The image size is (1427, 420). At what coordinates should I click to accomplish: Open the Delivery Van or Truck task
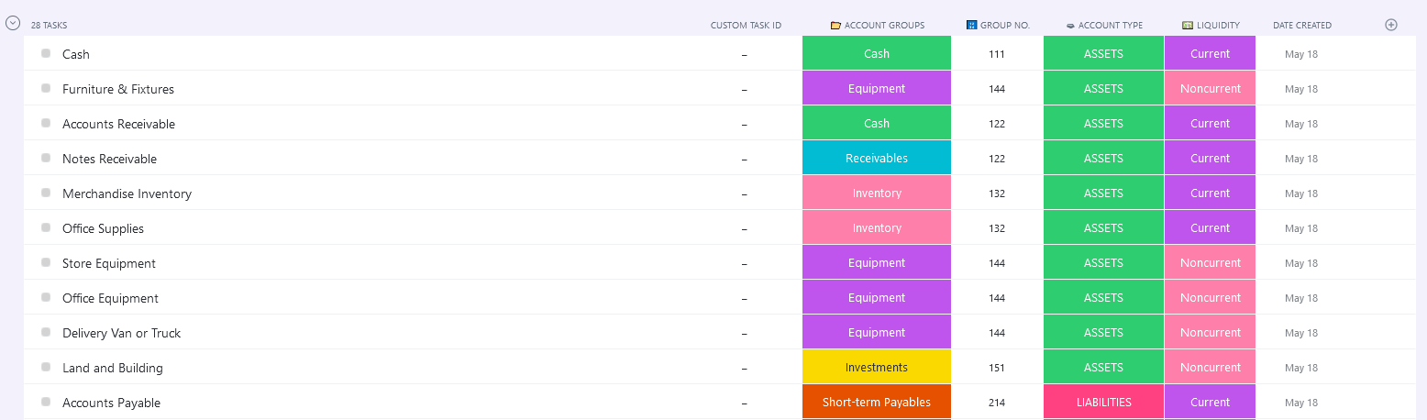[x=121, y=333]
